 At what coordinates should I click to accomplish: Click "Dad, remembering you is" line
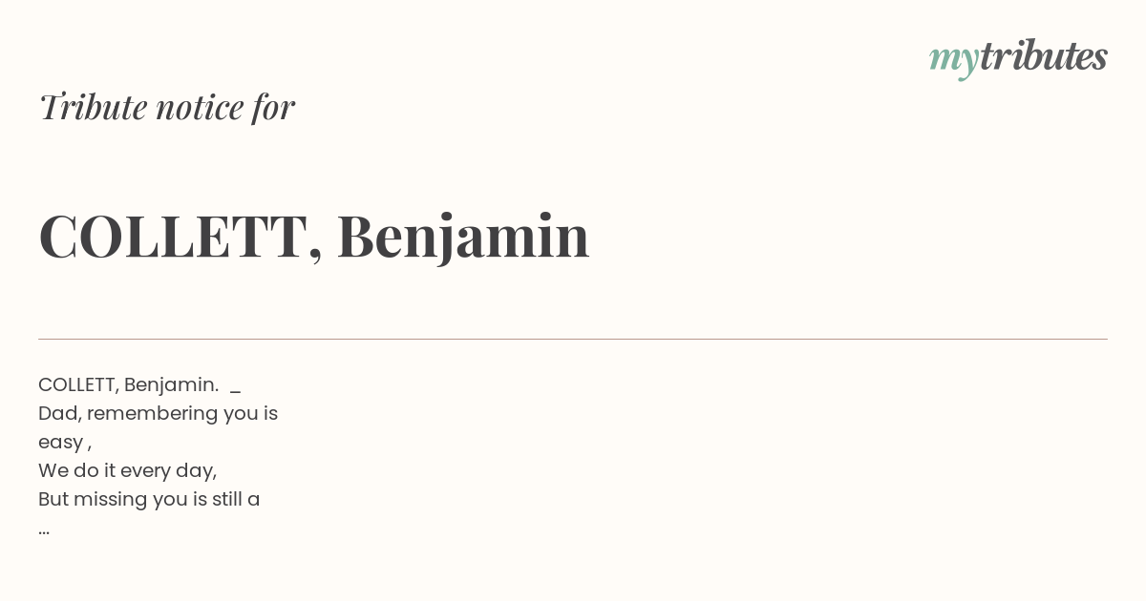(x=159, y=414)
